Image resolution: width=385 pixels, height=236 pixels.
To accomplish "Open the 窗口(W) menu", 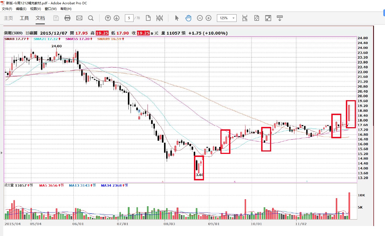I will click(51, 9).
